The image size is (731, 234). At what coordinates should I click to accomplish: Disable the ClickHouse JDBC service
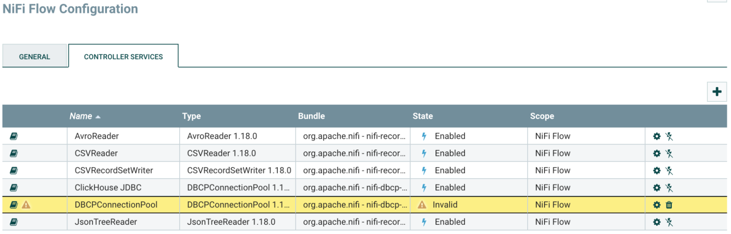pos(669,188)
